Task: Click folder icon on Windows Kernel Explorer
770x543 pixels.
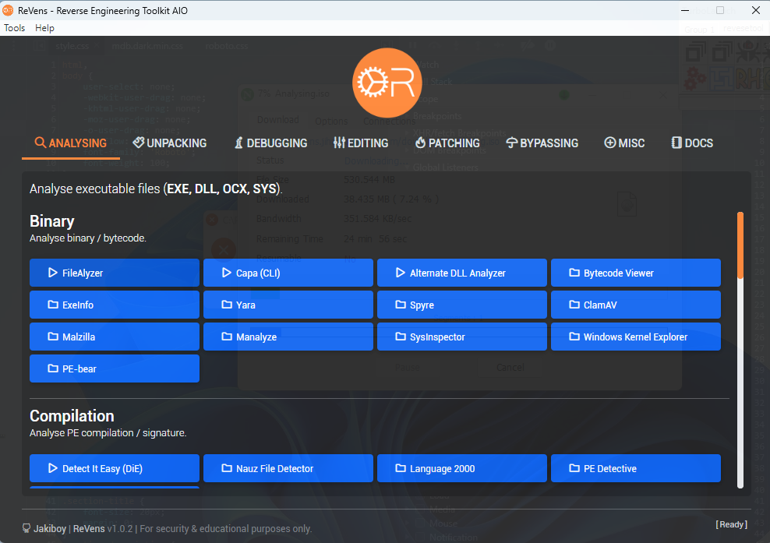Action: pos(574,337)
